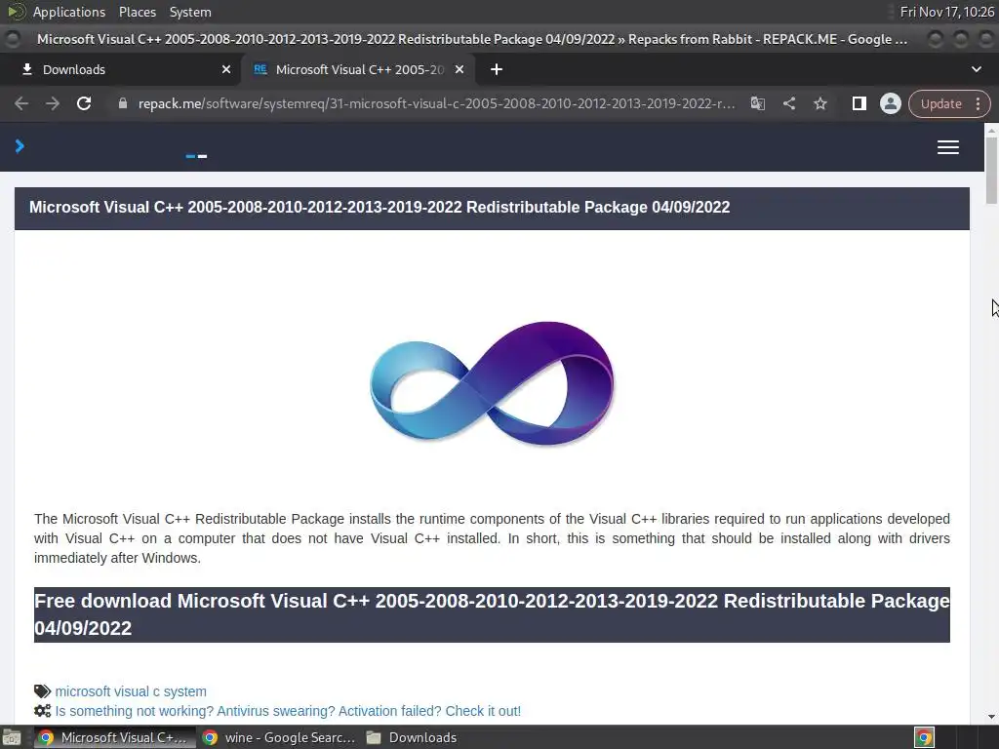
Task: Switch to Microsoft Visual C+ taskbar window
Action: coord(114,737)
